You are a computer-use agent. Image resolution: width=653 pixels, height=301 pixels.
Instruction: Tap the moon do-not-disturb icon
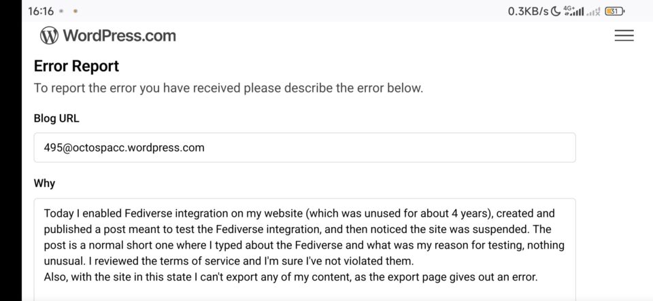(x=556, y=12)
